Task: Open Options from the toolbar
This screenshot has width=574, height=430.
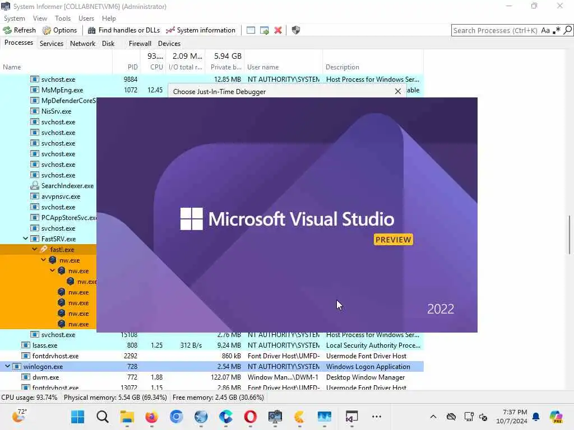Action: click(x=59, y=30)
